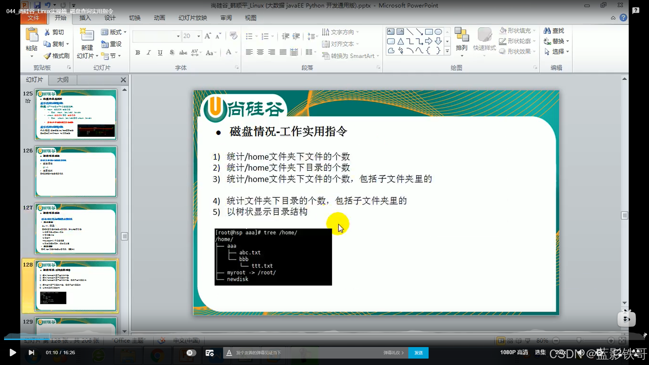
Task: Switch to the Outline (大纲) pane tab
Action: (x=63, y=80)
